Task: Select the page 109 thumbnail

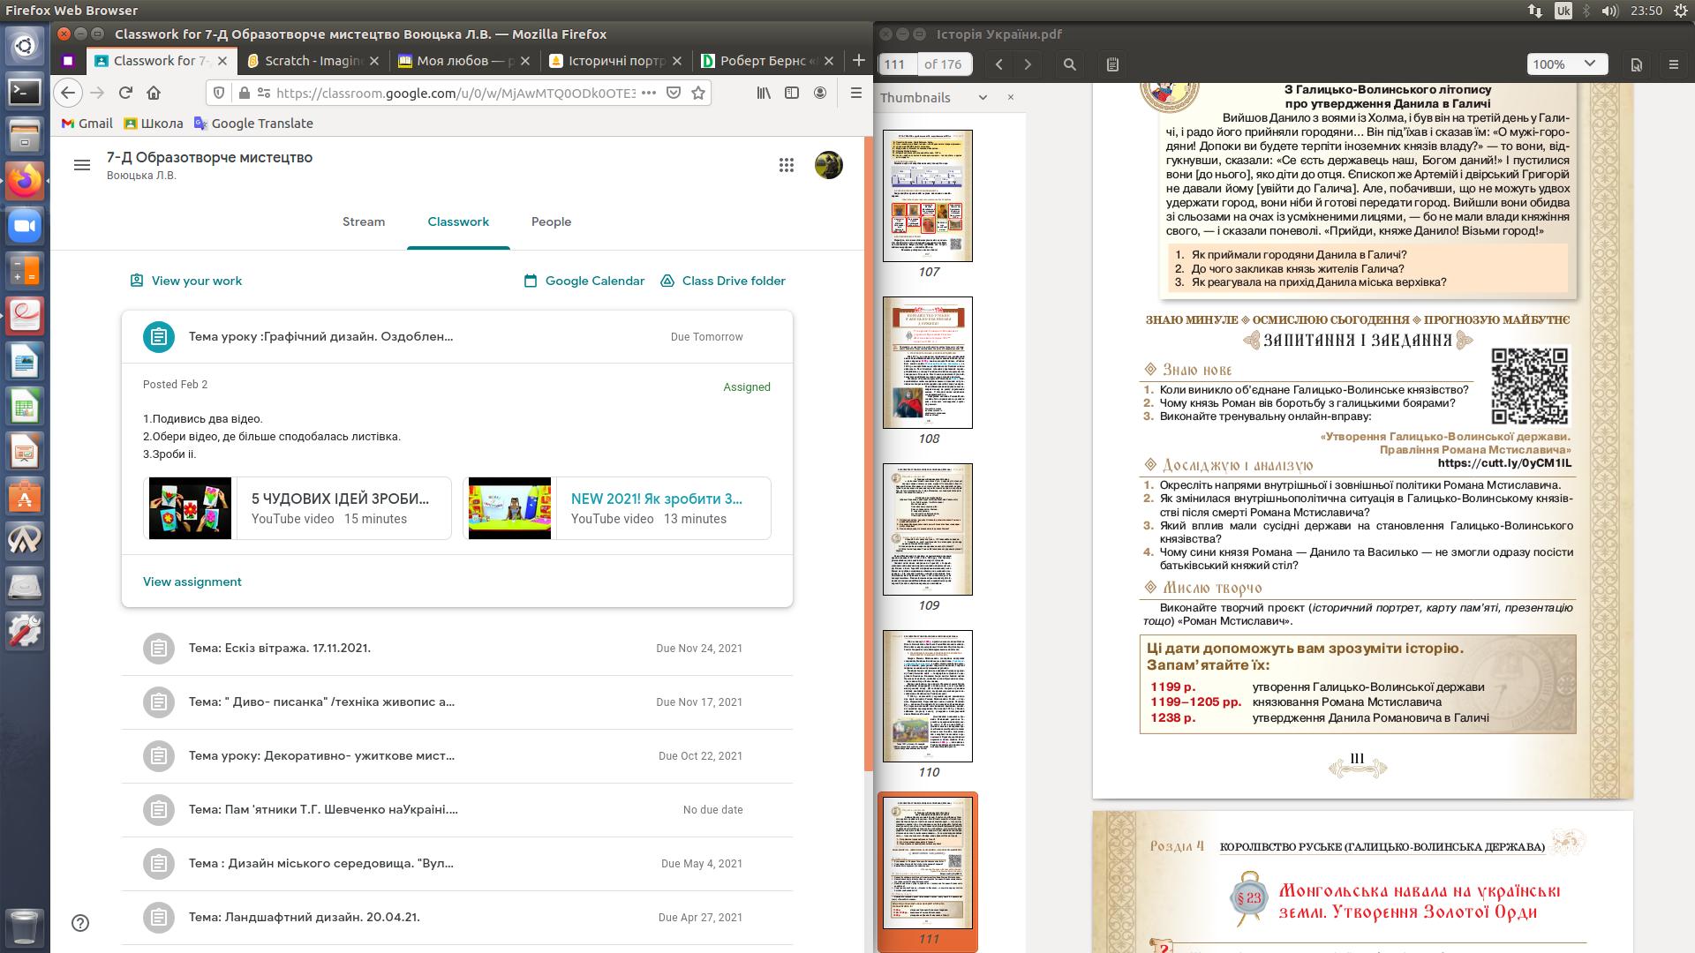Action: point(928,529)
